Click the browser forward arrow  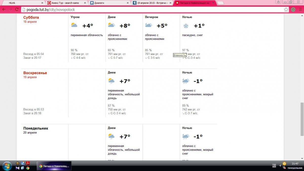click(x=10, y=10)
